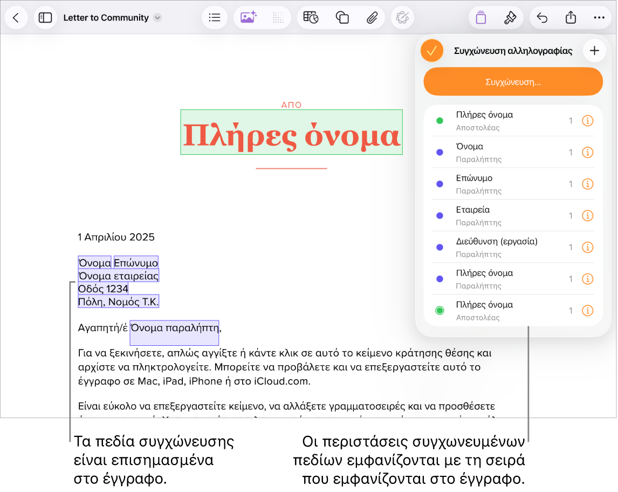Click the Συγχώνευση αλληλογραφίας panel title
The height and width of the screenshot is (492, 618).
click(x=513, y=51)
